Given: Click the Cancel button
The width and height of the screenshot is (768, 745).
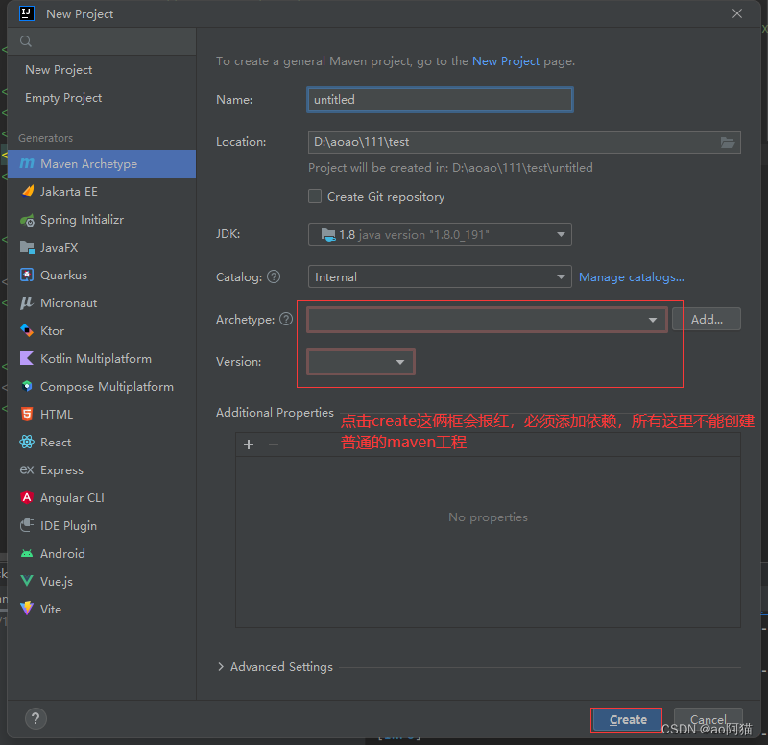Looking at the screenshot, I should (708, 719).
